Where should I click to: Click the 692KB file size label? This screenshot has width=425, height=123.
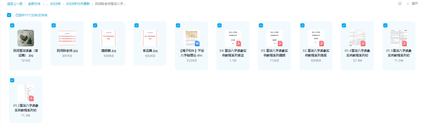tap(150, 56)
